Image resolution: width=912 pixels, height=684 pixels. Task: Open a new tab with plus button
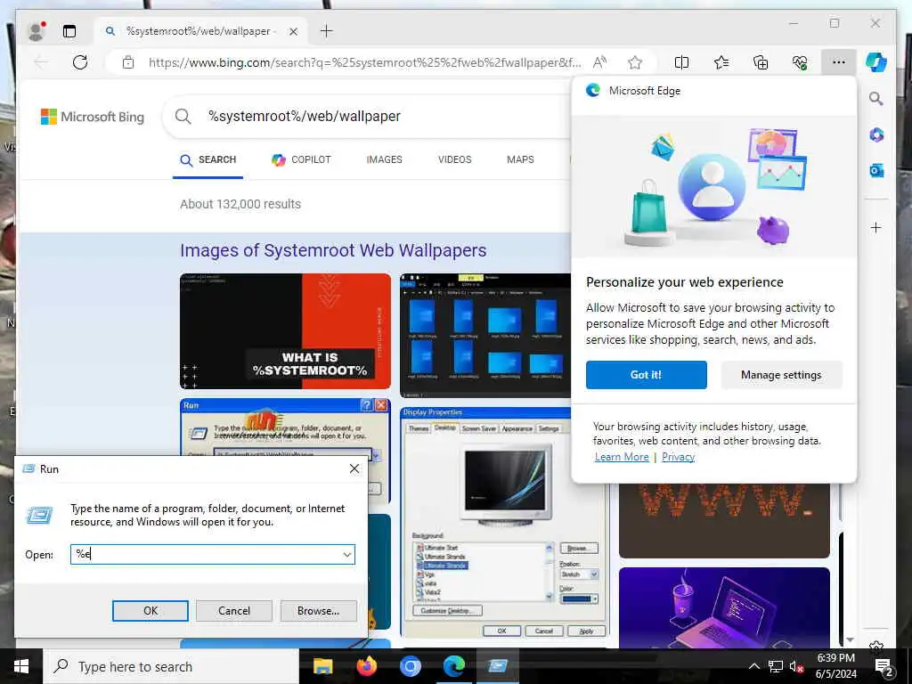(x=326, y=31)
